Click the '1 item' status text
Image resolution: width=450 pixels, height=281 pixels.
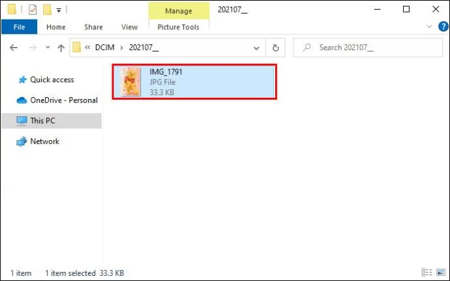click(21, 273)
